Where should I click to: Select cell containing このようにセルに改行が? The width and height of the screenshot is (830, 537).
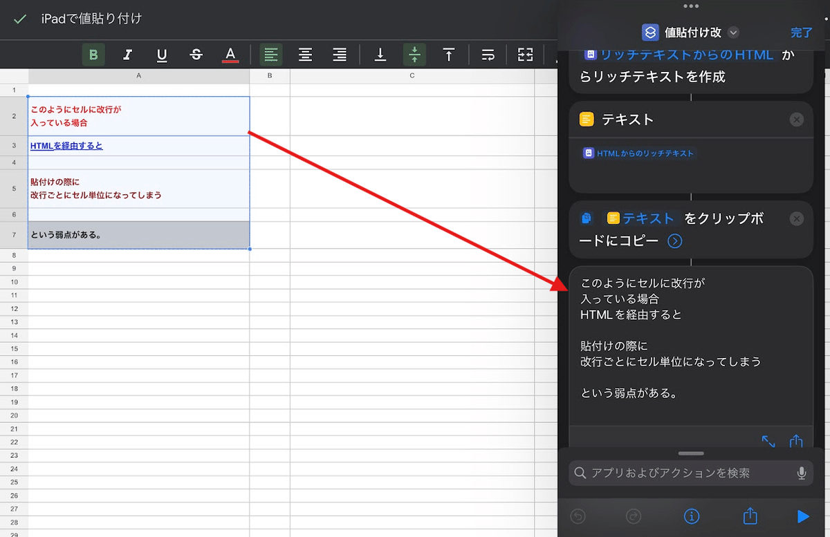139,116
